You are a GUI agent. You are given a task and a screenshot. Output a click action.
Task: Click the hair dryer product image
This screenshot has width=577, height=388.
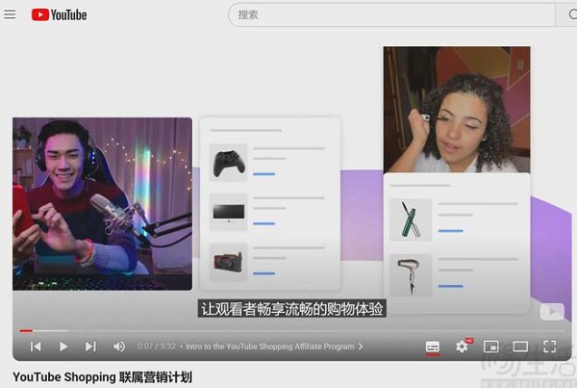(x=411, y=275)
